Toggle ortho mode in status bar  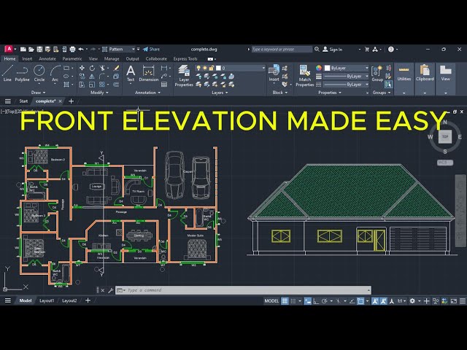click(x=316, y=301)
